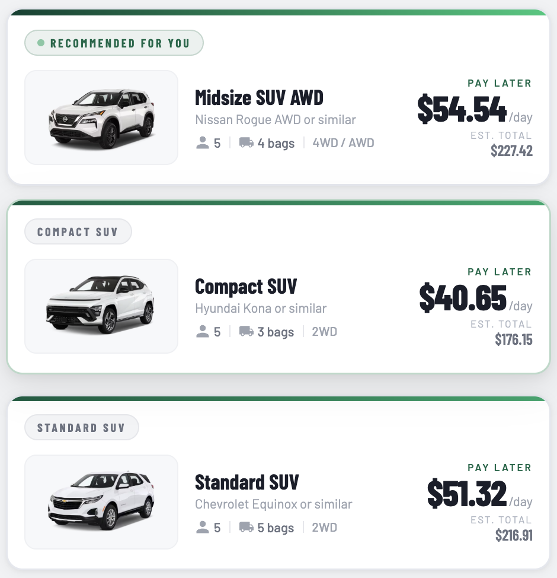
Task: Click the passenger icon on Compact SUV card
Action: pos(203,331)
